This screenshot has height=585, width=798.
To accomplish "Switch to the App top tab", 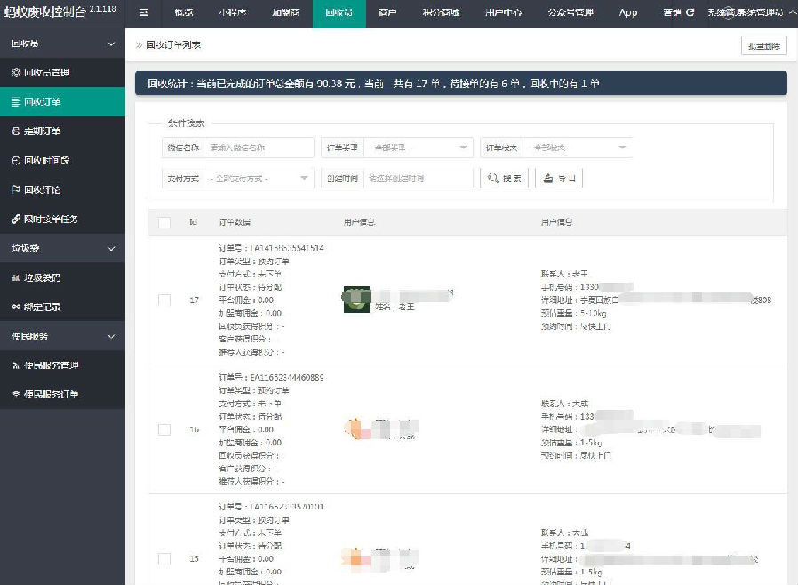I will coord(628,12).
